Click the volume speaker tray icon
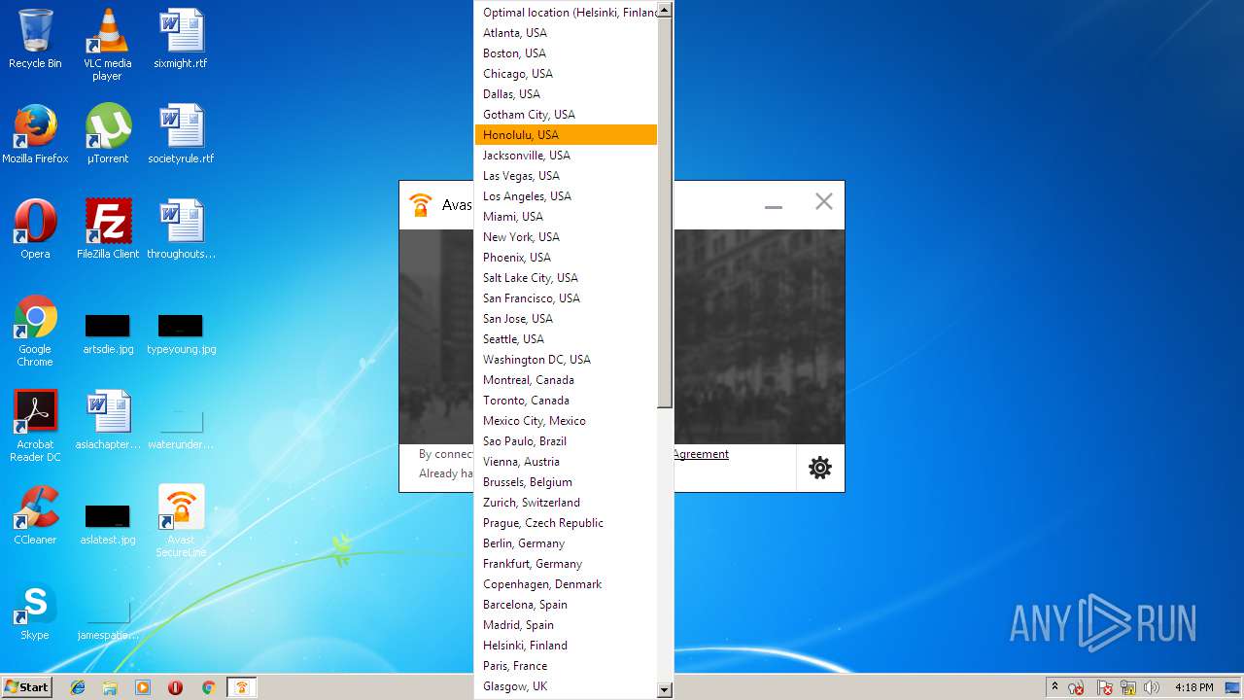1244x700 pixels. tap(1153, 687)
